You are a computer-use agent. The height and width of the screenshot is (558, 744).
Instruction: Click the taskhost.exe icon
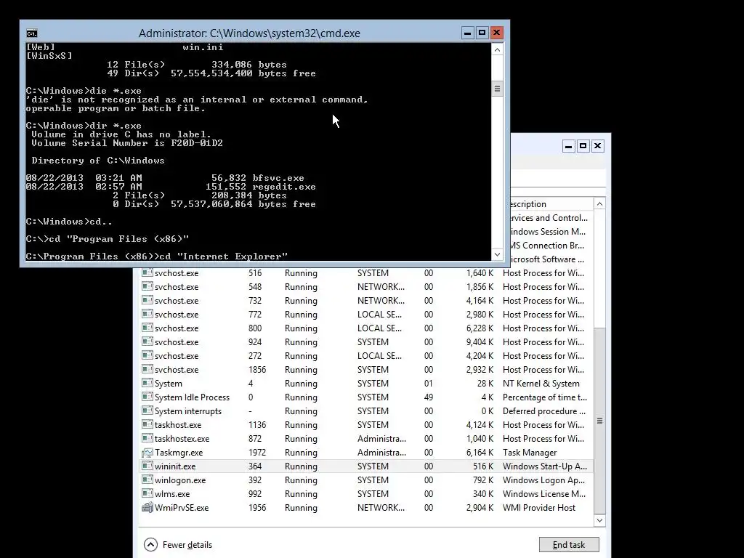(x=147, y=424)
